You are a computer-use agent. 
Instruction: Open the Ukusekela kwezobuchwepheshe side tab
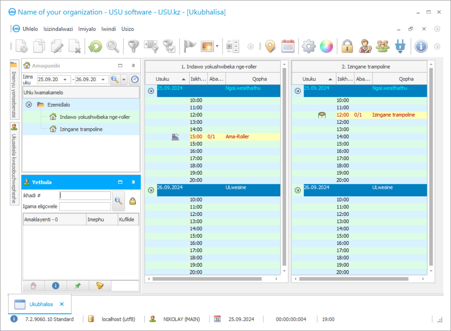tap(14, 164)
